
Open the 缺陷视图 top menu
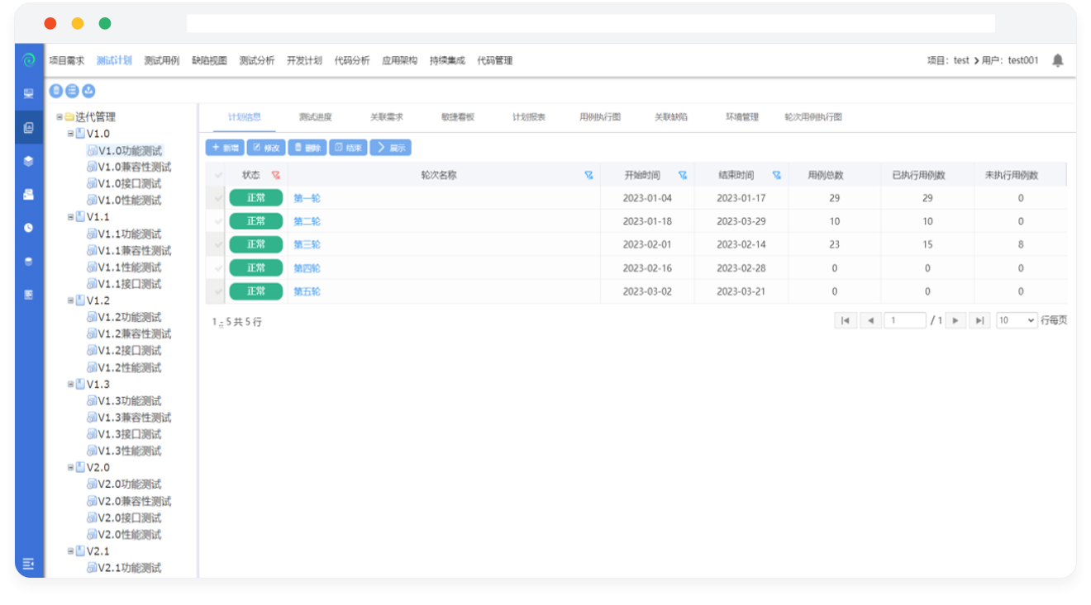pyautogui.click(x=209, y=60)
